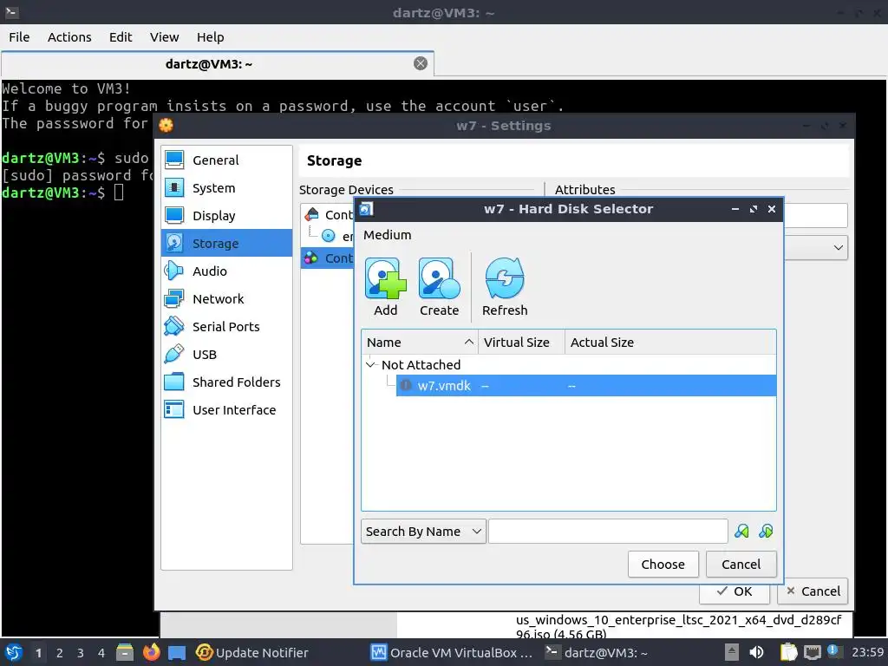Screen dimensions: 888x666
Task: Click the update notification tray icon
Action: pos(833,650)
